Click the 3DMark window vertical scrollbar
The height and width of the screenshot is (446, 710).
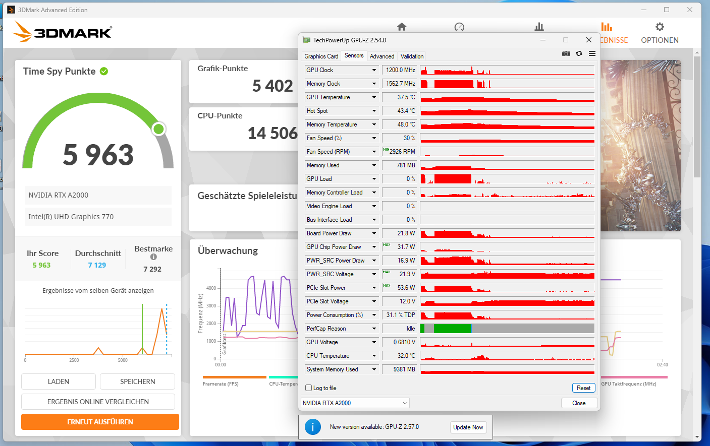pos(697,117)
